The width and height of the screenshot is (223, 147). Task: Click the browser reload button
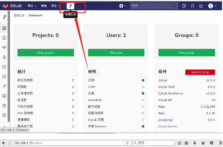(x=127, y=143)
